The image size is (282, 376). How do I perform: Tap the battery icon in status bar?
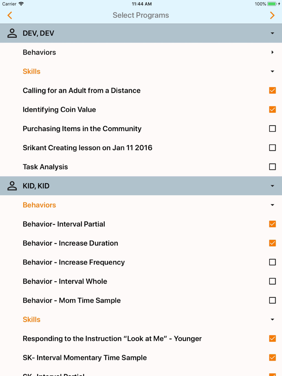point(272,4)
